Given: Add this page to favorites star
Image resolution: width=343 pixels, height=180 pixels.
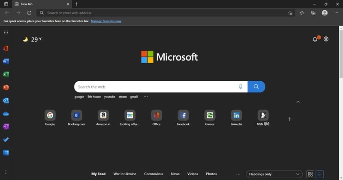Looking at the screenshot, I should [x=290, y=13].
